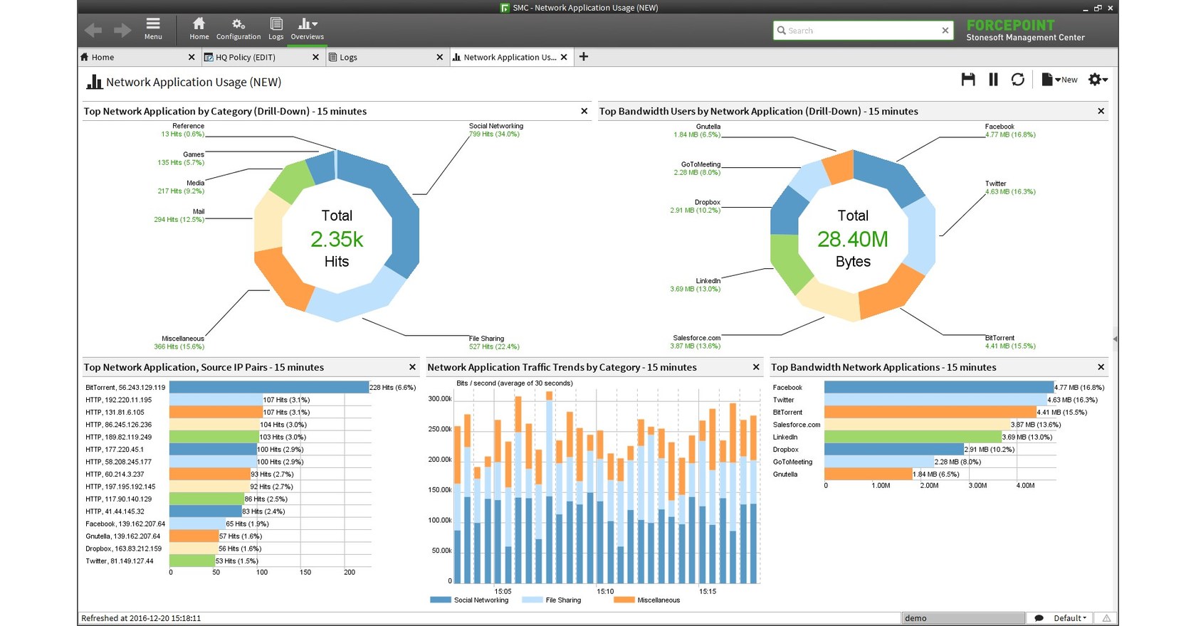1196x626 pixels.
Task: Click the forward navigation arrow
Action: tap(122, 30)
